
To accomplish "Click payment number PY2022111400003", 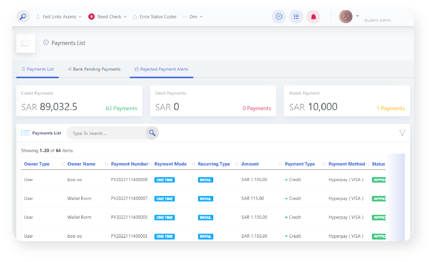I will pos(129,236).
